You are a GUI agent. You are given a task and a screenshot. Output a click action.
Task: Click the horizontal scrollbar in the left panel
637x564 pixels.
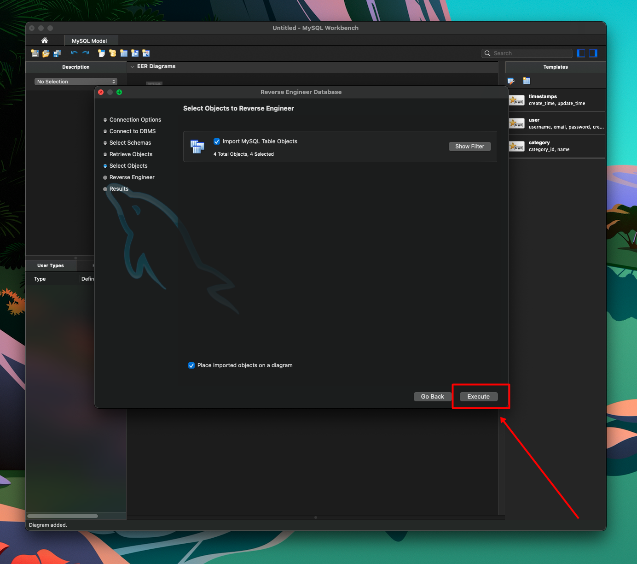tap(63, 516)
